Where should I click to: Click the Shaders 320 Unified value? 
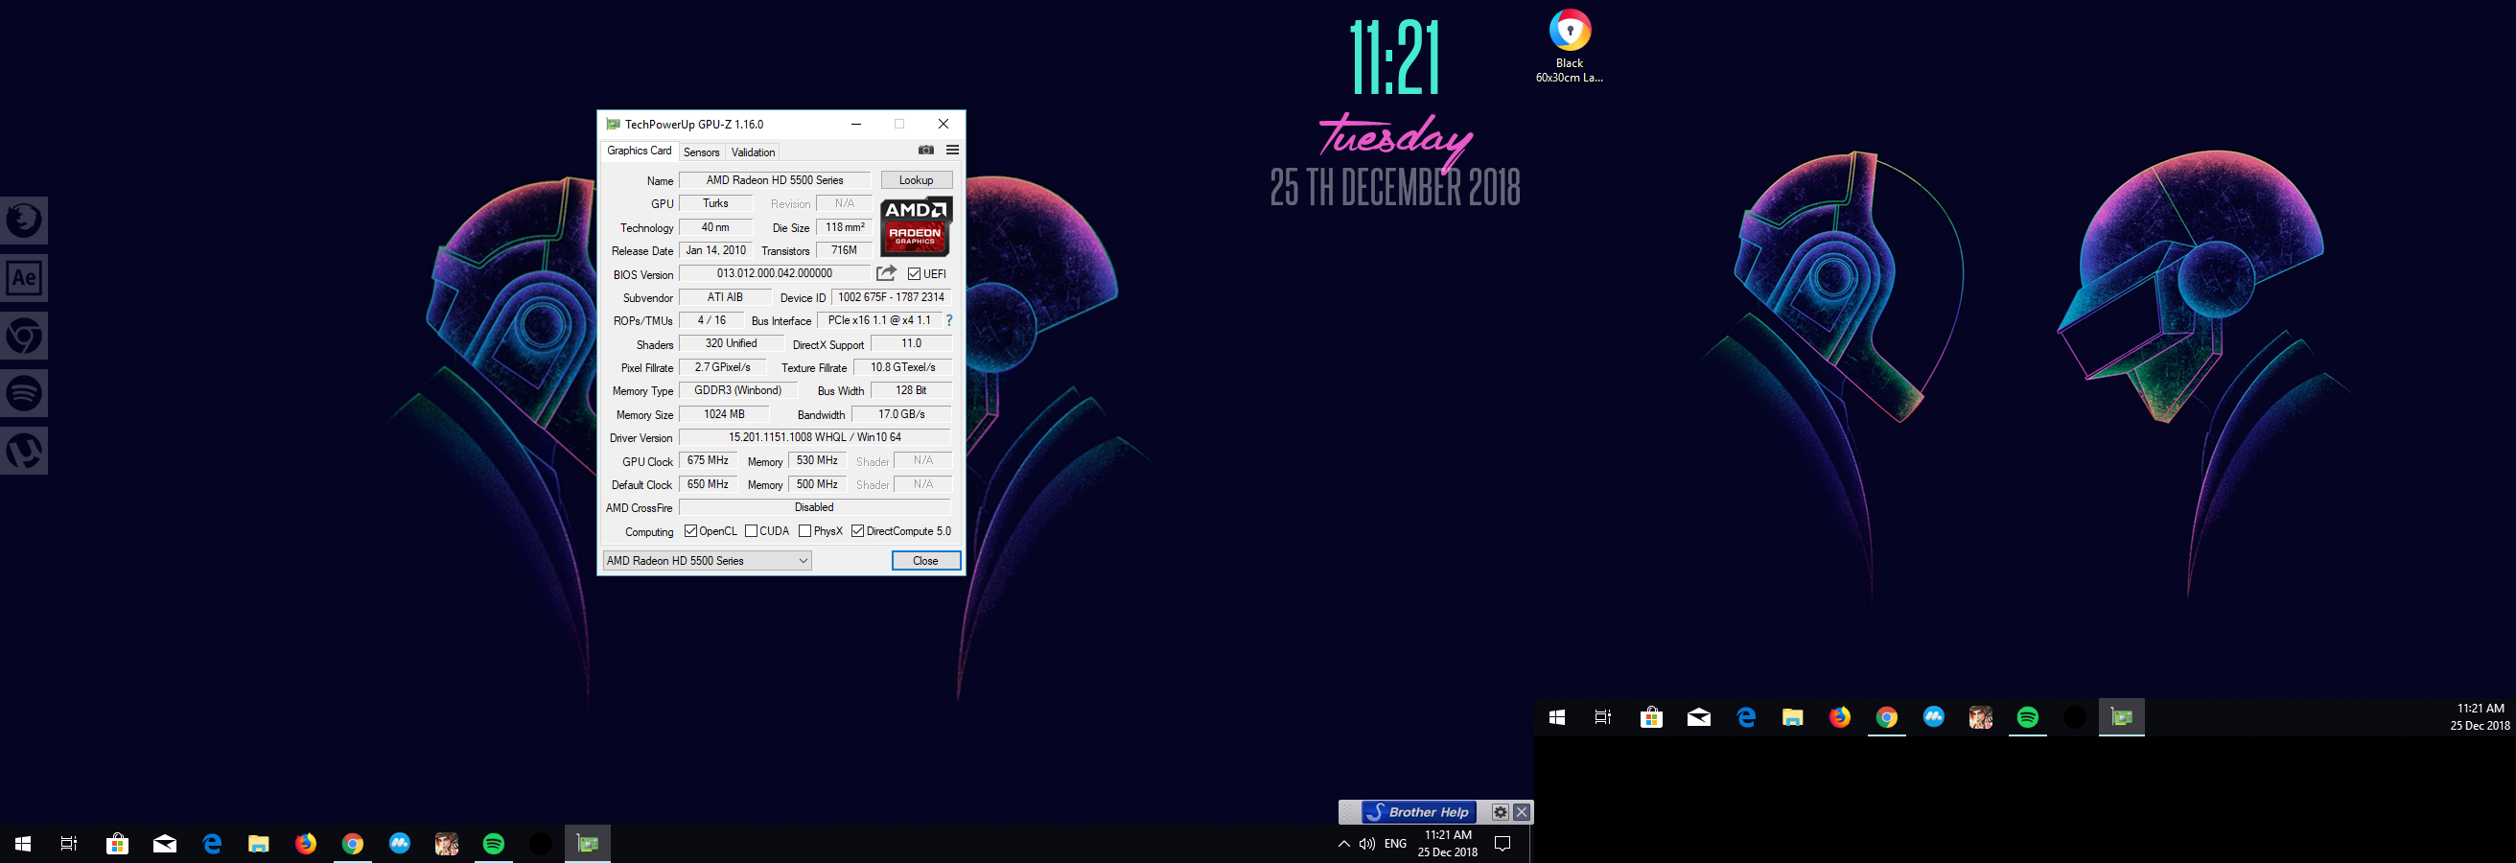click(731, 343)
